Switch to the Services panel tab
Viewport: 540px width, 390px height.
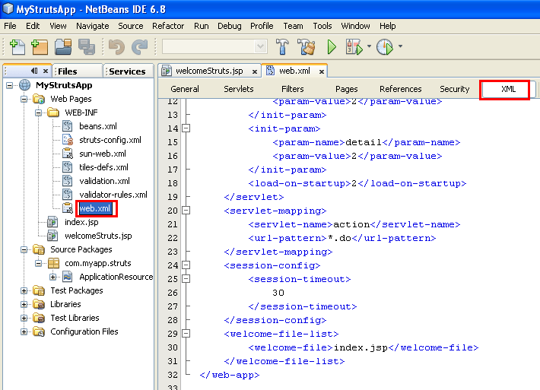128,71
